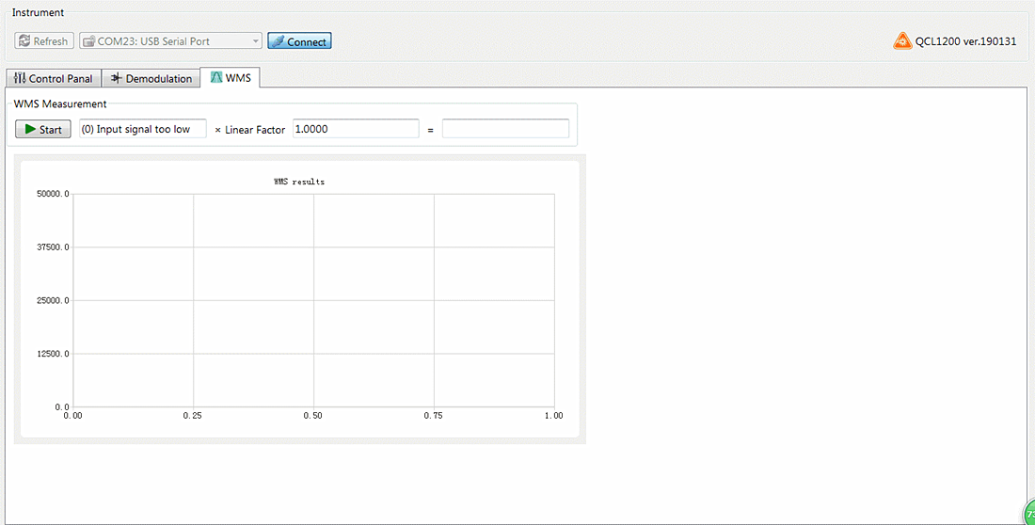Viewport: 1035px width, 525px height.
Task: Click the 0.50 label on the X axis
Action: (313, 415)
